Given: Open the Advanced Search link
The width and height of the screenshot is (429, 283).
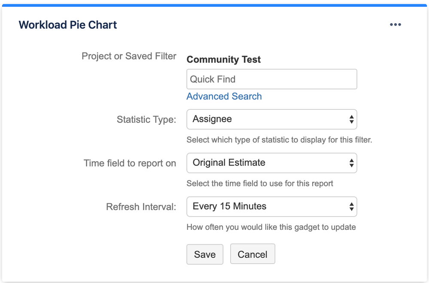Looking at the screenshot, I should pyautogui.click(x=224, y=96).
